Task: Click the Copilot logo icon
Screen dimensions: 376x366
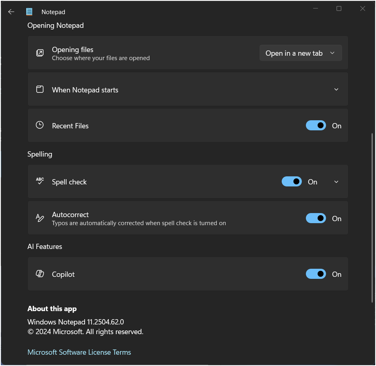Action: pos(40,274)
